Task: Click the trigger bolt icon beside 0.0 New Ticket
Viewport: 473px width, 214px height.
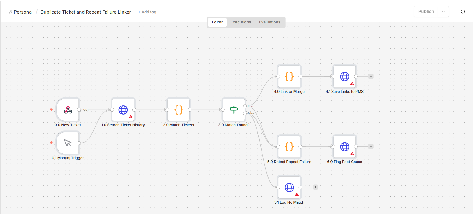Action: tap(51, 110)
